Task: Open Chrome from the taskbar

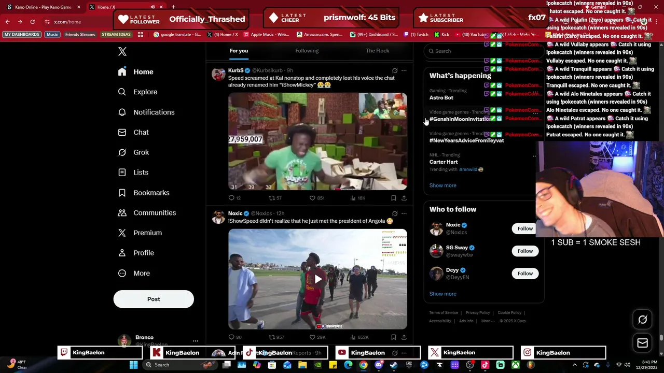Action: [x=364, y=365]
